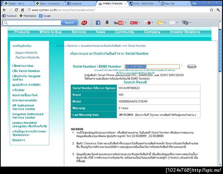
Task: Open Chrome wrench settings menu
Action: 218,10
